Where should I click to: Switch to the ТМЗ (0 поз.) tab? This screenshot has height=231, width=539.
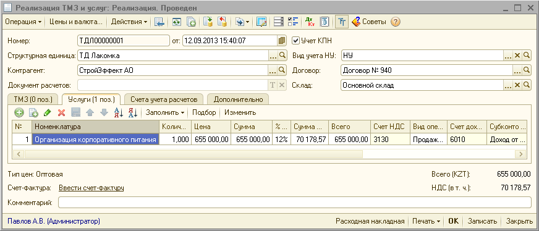(x=33, y=99)
